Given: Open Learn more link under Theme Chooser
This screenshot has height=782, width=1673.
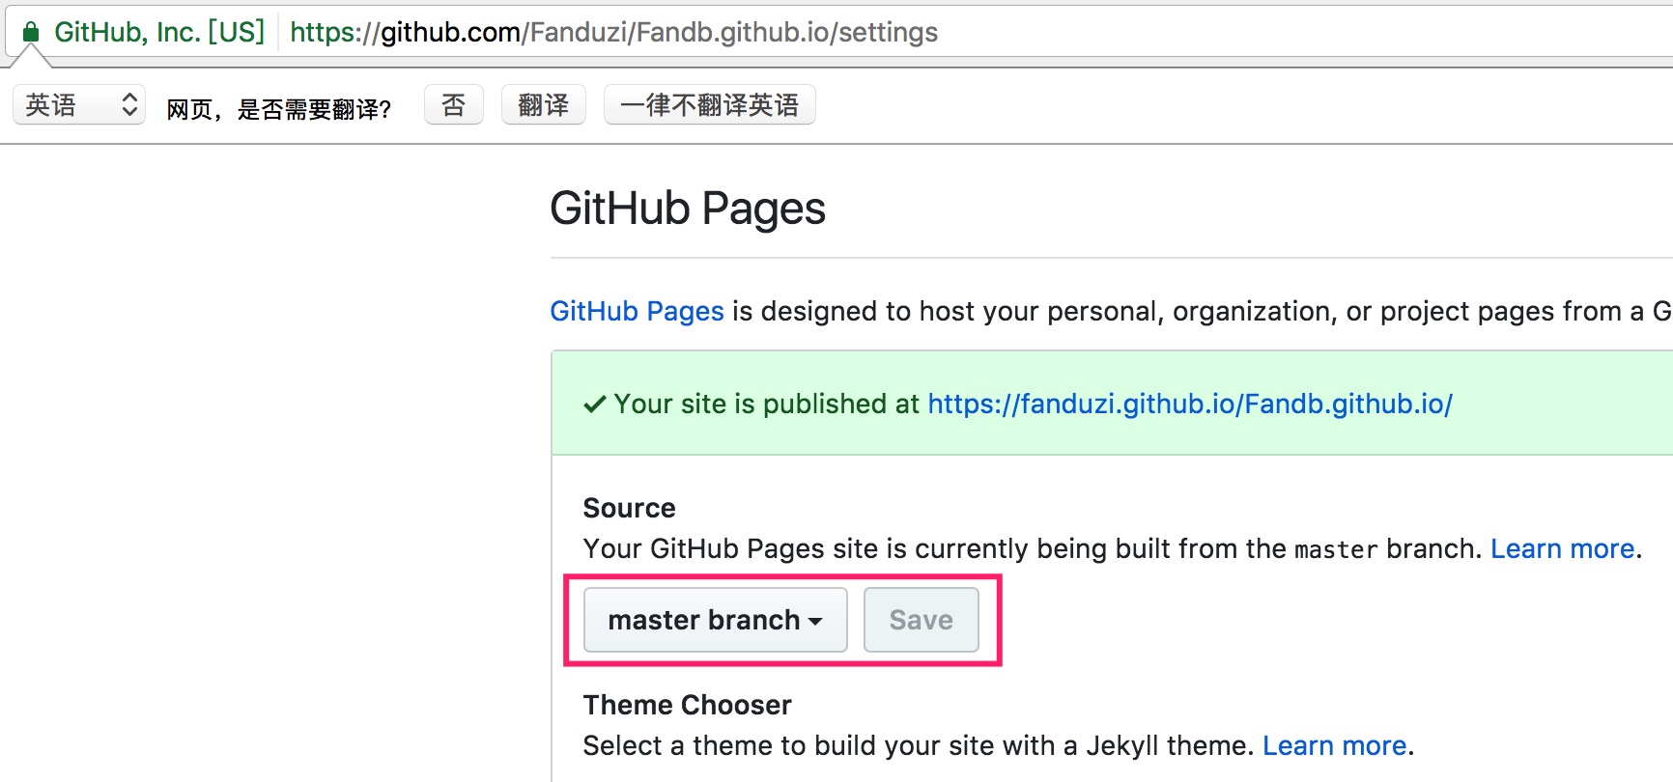Looking at the screenshot, I should coord(1334,745).
